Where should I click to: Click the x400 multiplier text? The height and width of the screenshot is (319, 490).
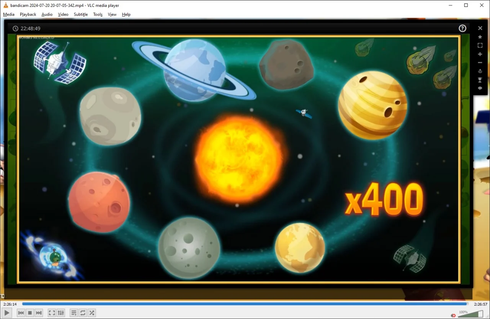[x=384, y=200]
